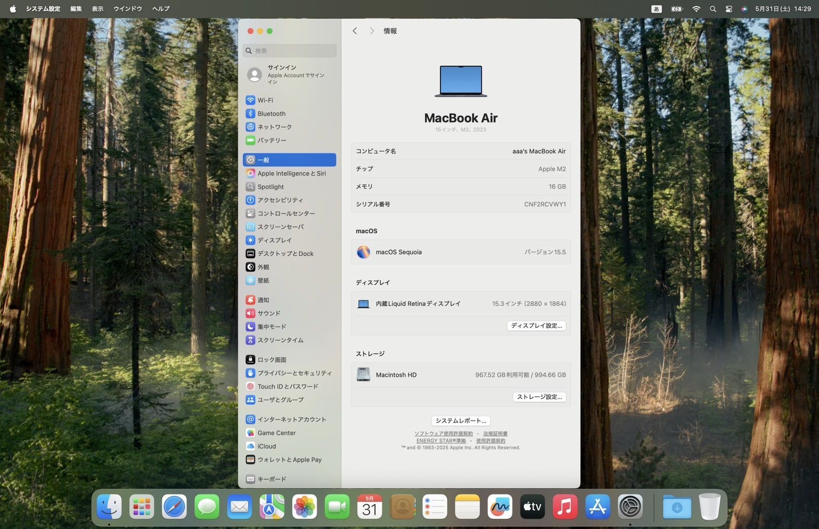819x529 pixels.
Task: Open Control Center in menu bar
Action: 729,9
